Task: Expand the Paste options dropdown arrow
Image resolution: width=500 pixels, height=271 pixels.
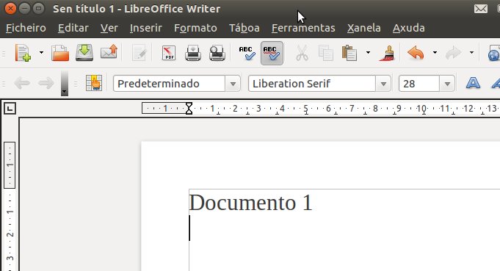Action: (368, 53)
